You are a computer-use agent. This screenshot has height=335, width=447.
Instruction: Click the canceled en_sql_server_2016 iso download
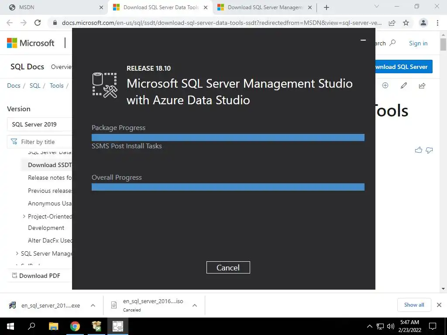coord(147,305)
